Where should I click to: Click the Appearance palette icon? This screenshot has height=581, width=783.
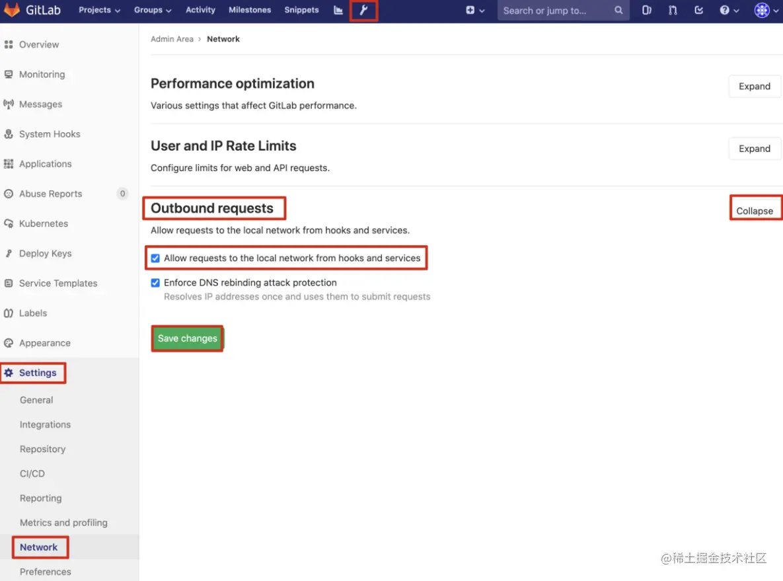9,342
